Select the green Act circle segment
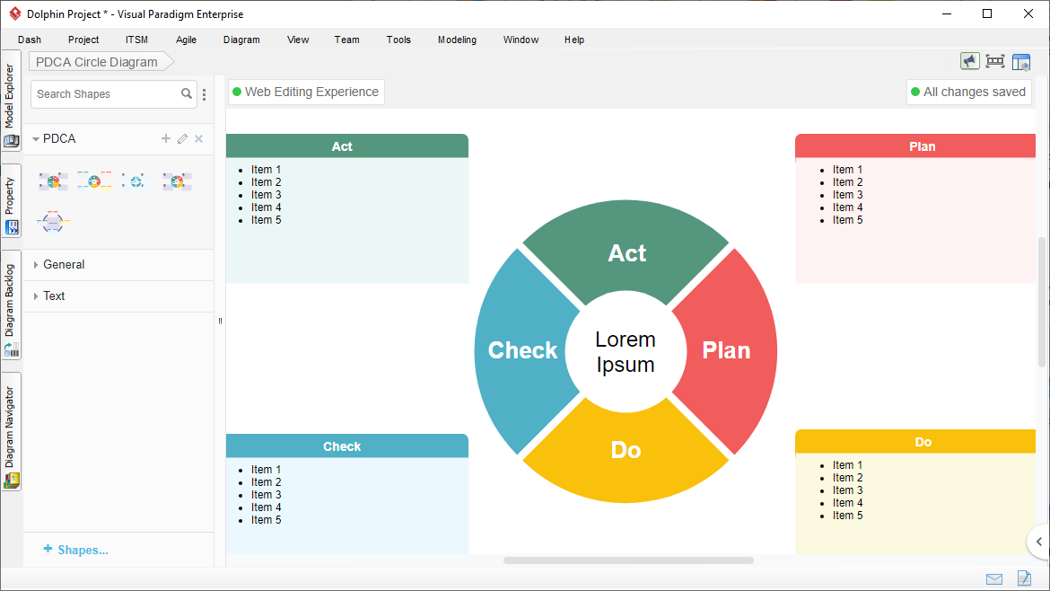Screen dimensions: 1050x591 tap(626, 252)
